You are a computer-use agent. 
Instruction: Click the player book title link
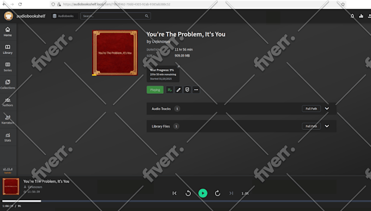tap(46, 182)
